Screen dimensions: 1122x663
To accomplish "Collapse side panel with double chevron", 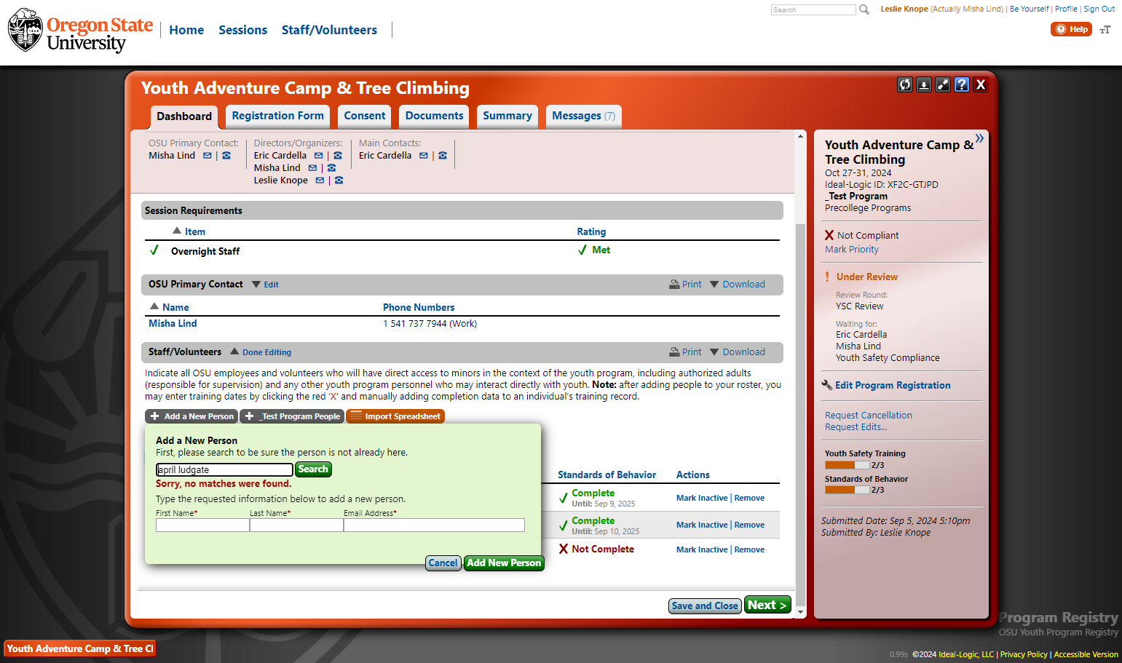I will (x=979, y=138).
